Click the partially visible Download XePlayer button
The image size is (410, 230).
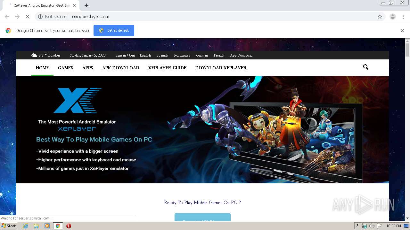[x=202, y=217]
